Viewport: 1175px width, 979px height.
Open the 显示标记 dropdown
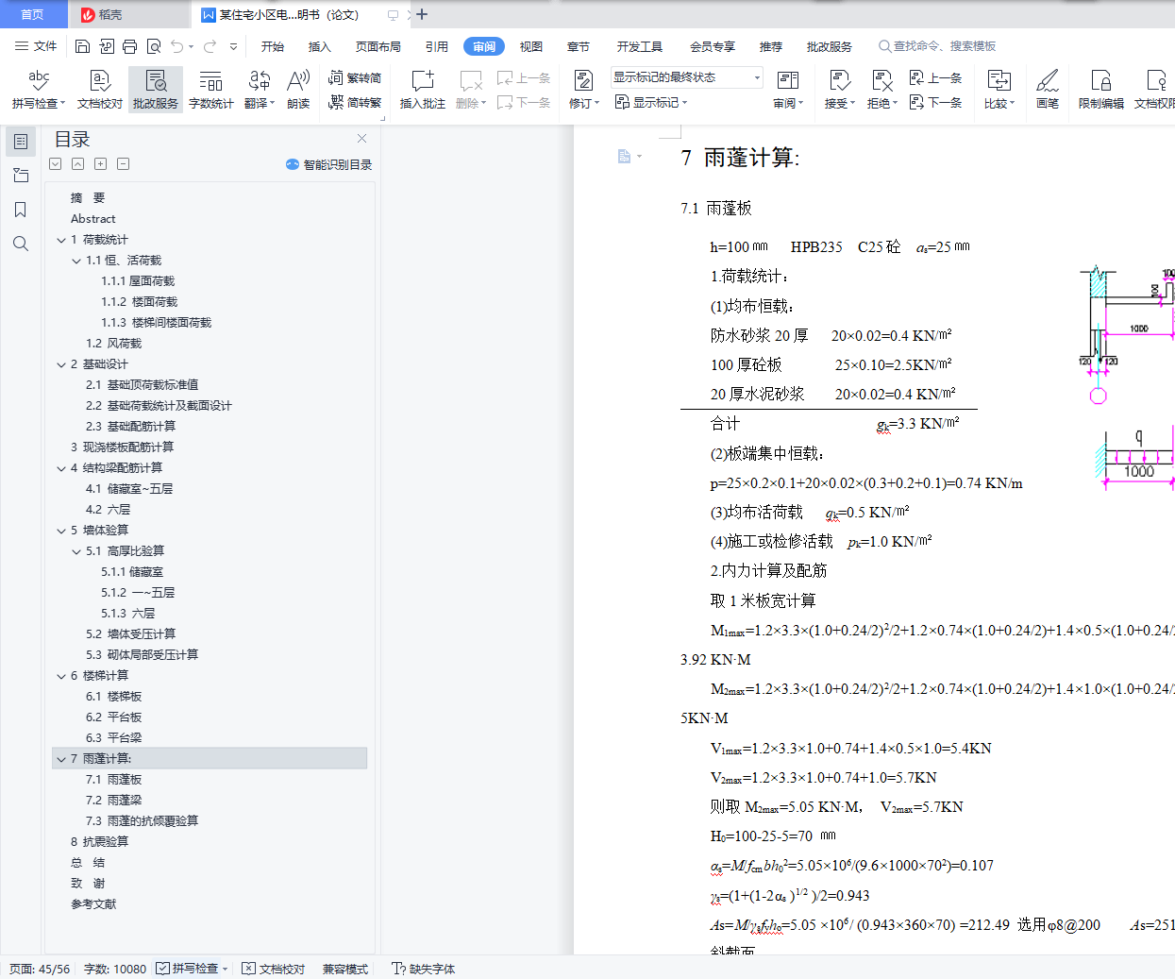point(651,102)
